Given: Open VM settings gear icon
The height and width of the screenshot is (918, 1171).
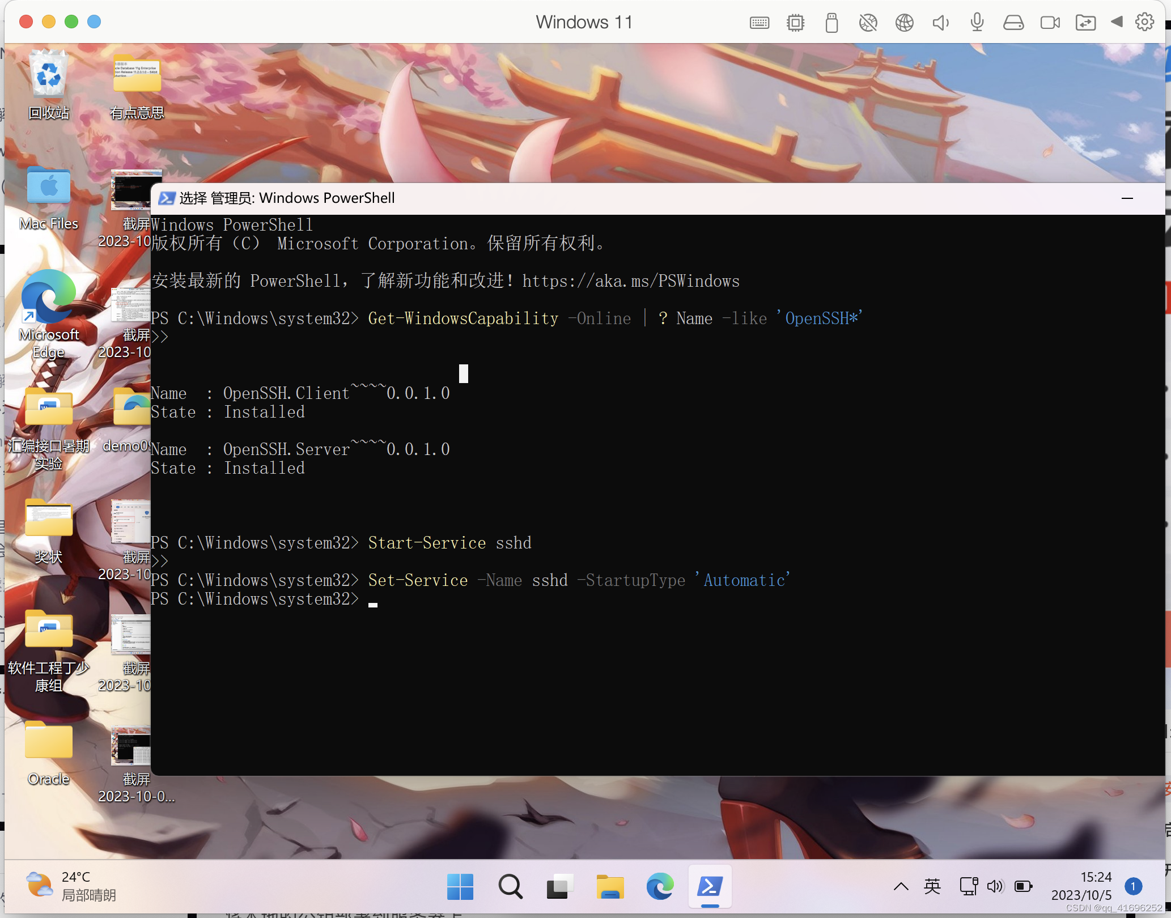Looking at the screenshot, I should pos(1144,22).
